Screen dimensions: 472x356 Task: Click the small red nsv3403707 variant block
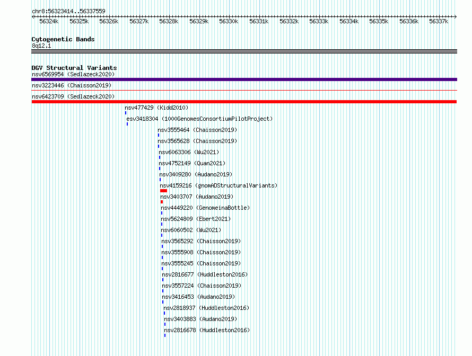[x=162, y=202]
